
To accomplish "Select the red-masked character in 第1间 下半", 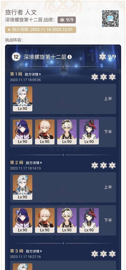I will (x=89, y=132).
